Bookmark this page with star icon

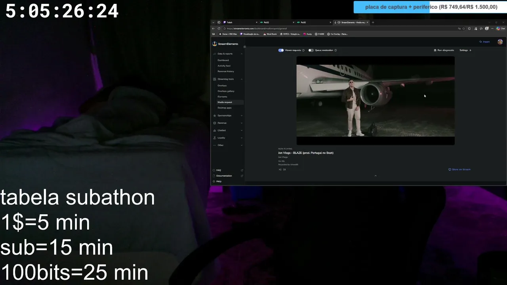[464, 28]
